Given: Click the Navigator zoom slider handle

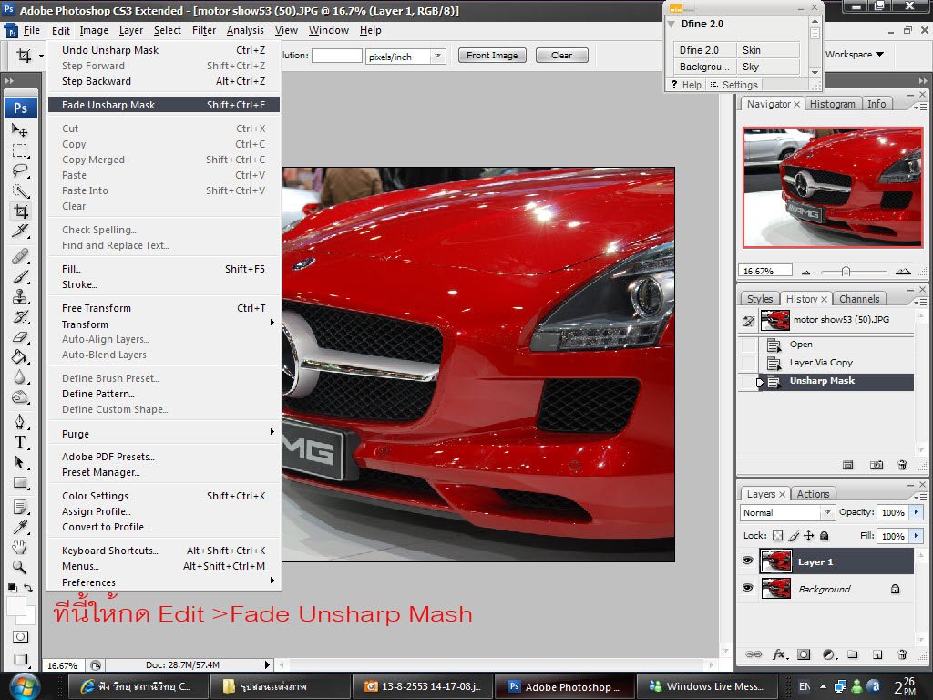Looking at the screenshot, I should click(846, 272).
